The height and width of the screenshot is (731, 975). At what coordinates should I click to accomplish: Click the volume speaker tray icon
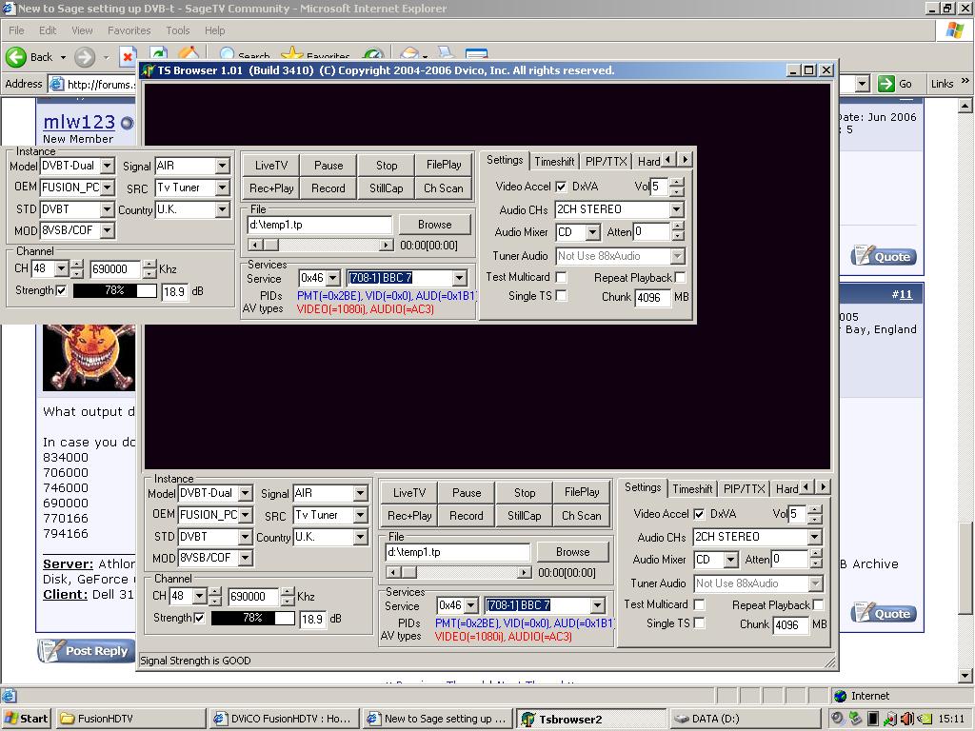coord(907,719)
